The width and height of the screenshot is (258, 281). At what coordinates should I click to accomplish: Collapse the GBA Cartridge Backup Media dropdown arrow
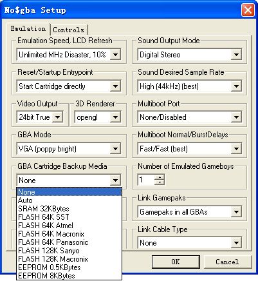[x=115, y=180]
